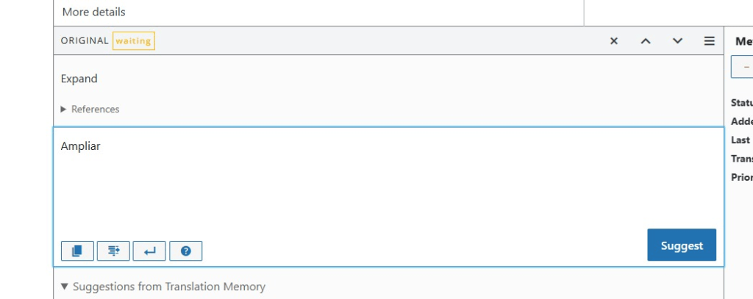Go to the previous string with up chevron
Viewport: 753px width, 299px height.
point(646,41)
